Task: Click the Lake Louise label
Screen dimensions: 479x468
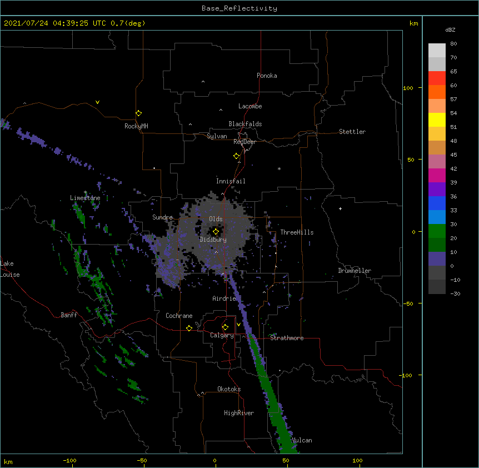Action: [10, 269]
